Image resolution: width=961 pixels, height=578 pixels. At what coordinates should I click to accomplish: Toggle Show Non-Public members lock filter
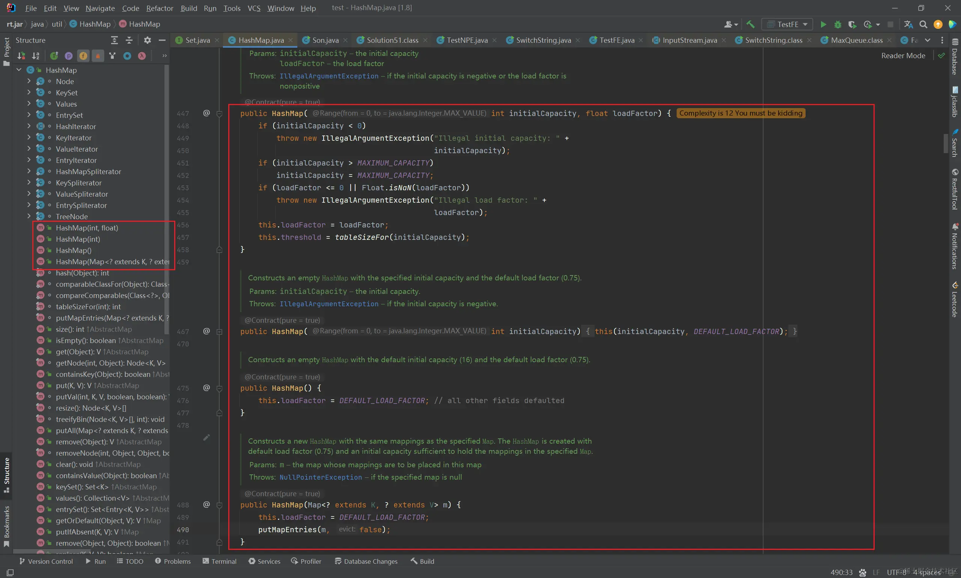98,56
